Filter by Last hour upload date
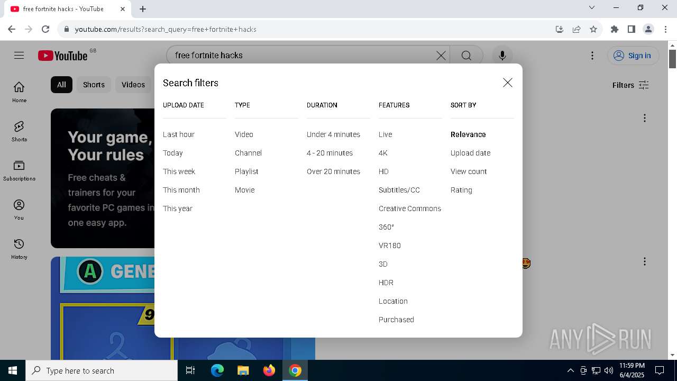This screenshot has height=381, width=677. 179,134
